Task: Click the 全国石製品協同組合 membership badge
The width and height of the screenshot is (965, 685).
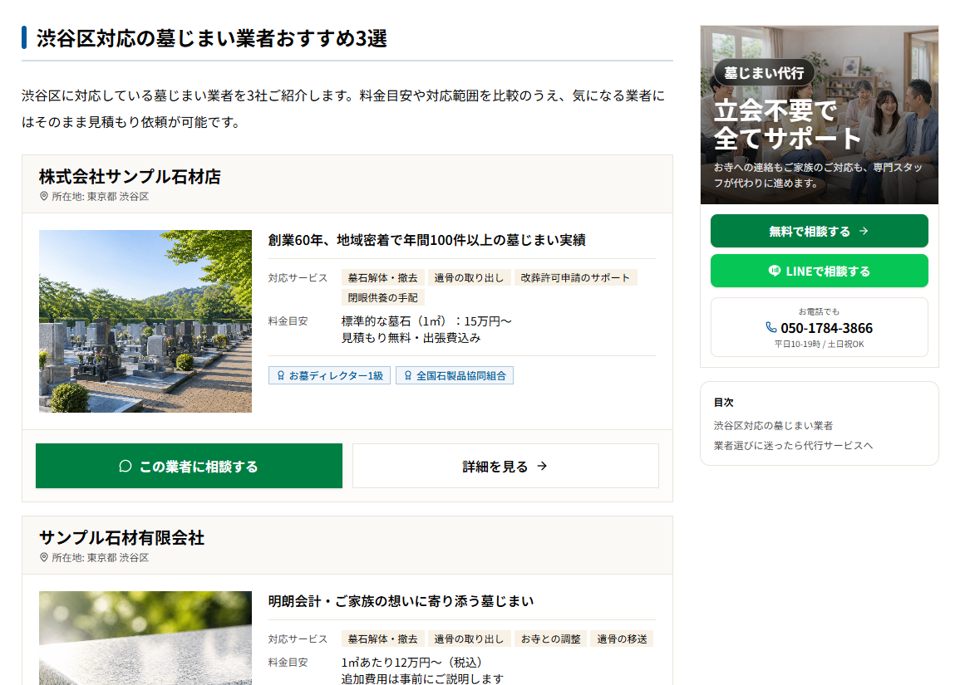Action: pos(454,375)
